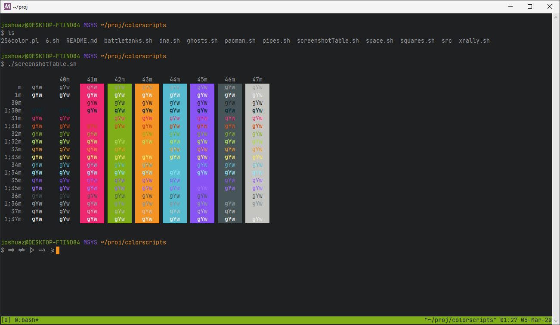Click the purple 45m color column
The image size is (560, 325).
pos(202,153)
